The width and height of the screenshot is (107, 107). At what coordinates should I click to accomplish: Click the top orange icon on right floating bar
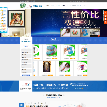pyautogui.click(x=106, y=13)
